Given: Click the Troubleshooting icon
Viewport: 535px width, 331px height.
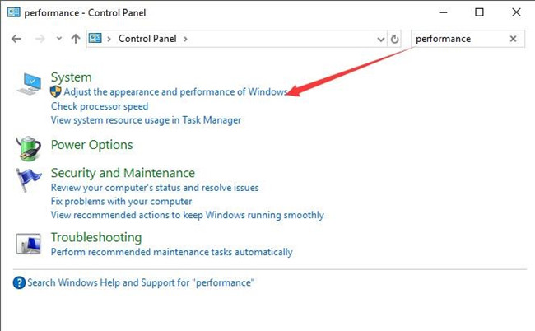Looking at the screenshot, I should pos(28,244).
